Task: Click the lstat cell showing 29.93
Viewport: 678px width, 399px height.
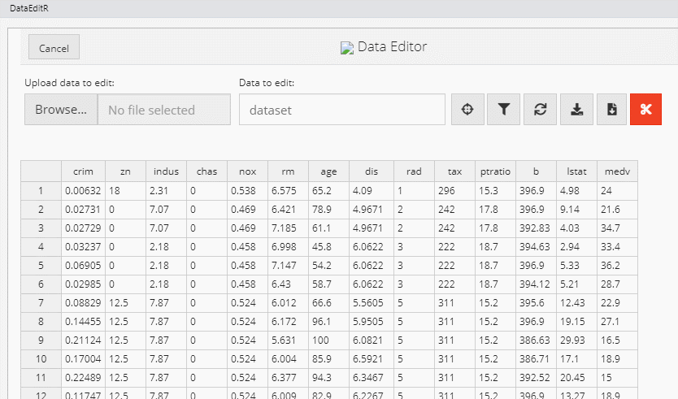Action: point(576,340)
